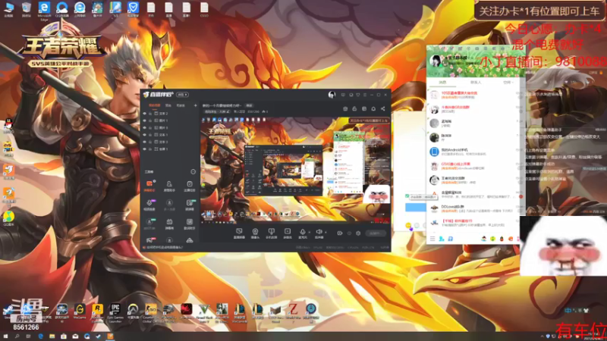Screen dimensions: 607x341
Task: Open the user avatar in streaming app title bar
Action: coord(332,95)
